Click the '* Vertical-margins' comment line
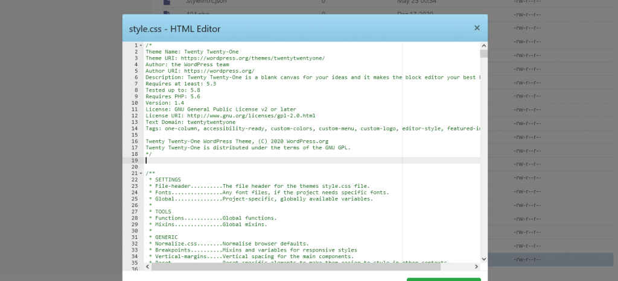The image size is (618, 281). click(x=251, y=256)
